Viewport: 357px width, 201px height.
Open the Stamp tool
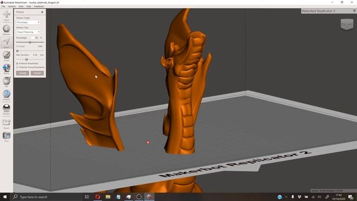6,68
